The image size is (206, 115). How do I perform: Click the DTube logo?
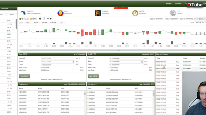195,5
